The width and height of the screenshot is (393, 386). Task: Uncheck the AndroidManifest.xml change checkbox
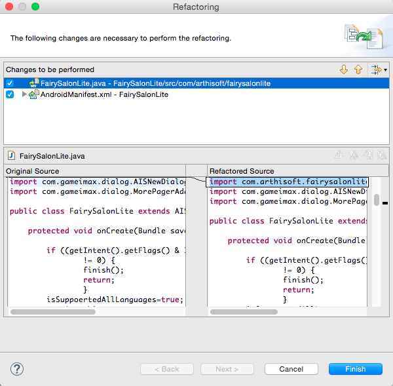tap(10, 94)
